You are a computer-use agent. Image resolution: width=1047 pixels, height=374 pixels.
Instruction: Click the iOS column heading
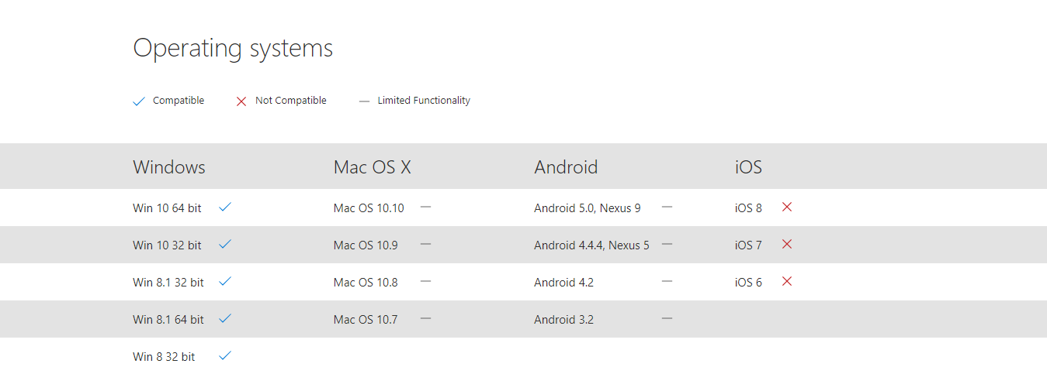point(748,166)
